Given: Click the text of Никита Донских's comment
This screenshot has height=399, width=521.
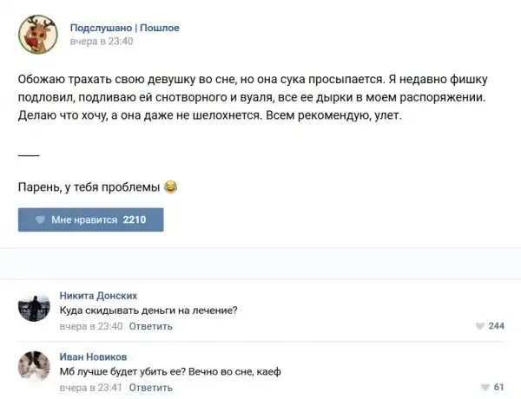Looking at the screenshot, I should click(148, 311).
